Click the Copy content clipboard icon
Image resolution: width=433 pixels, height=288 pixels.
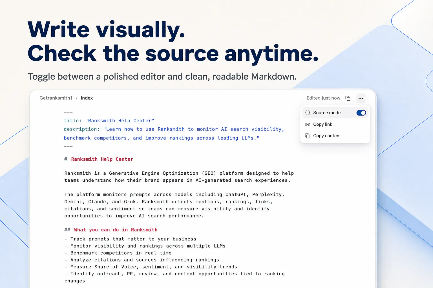[x=308, y=136]
